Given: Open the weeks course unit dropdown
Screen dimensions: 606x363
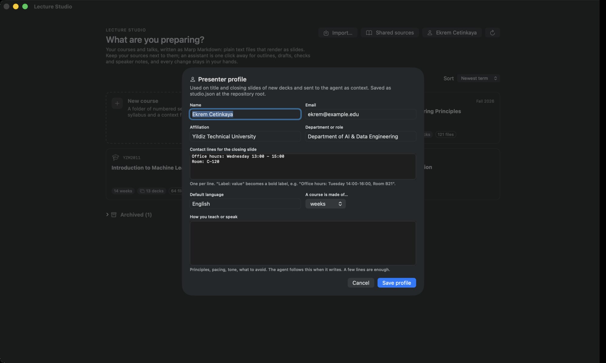Looking at the screenshot, I should pyautogui.click(x=325, y=204).
